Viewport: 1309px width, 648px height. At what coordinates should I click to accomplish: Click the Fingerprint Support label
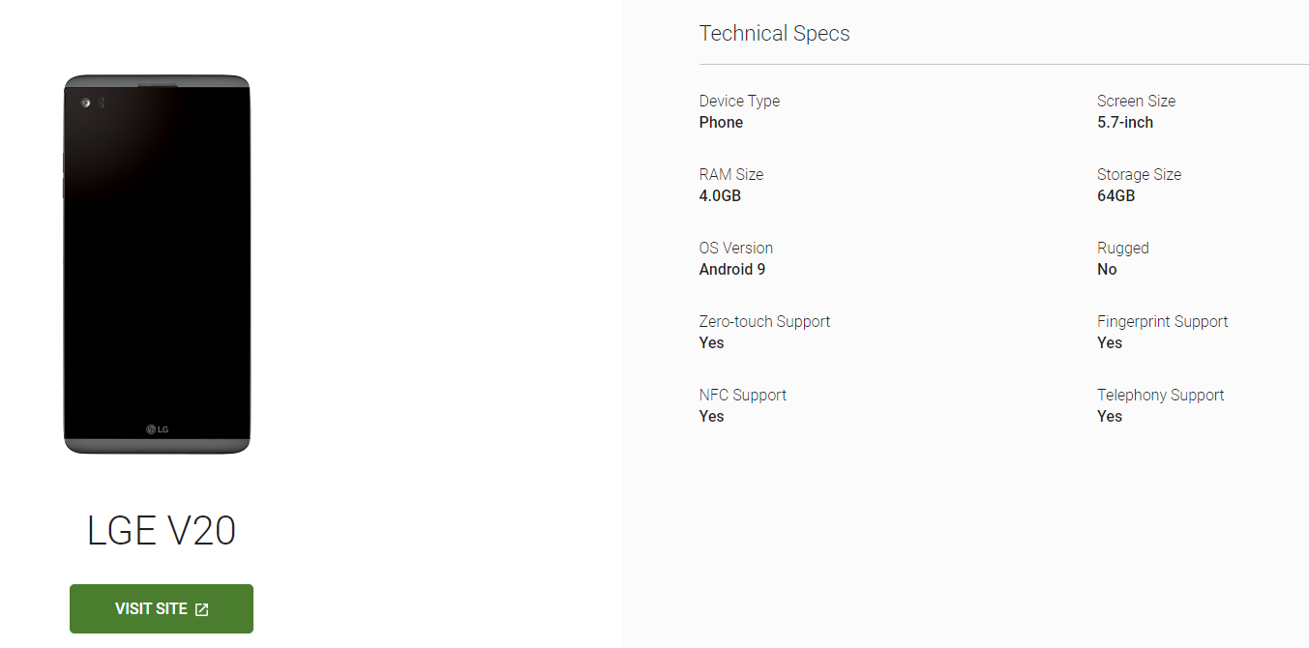1162,321
